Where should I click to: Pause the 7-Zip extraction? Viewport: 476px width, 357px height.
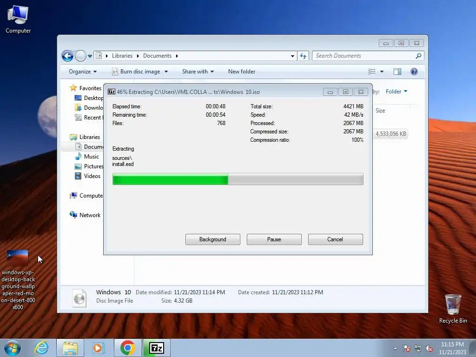[274, 239]
